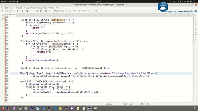Viewport: 198px width, 111px height.
Task: Click the Coverage run icon
Action: [27, 11]
